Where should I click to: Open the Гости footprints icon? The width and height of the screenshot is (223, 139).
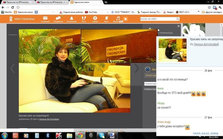click(x=84, y=18)
